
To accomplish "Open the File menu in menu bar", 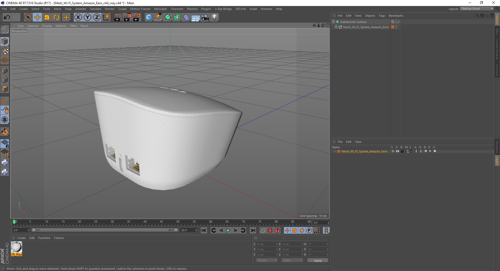I will [x=4, y=9].
